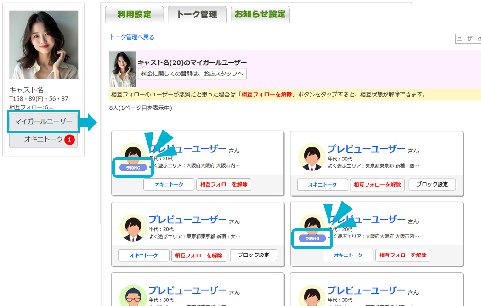Click avatar icon of the 新橋 area user

click(312, 157)
